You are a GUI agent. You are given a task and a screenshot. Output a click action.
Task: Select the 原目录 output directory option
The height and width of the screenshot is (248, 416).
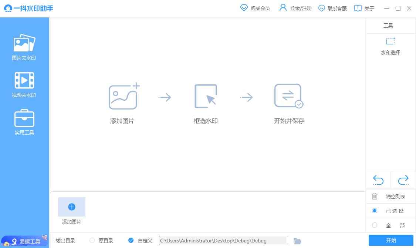tap(92, 240)
